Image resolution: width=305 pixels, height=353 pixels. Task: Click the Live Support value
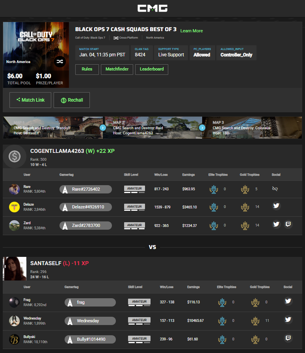171,55
